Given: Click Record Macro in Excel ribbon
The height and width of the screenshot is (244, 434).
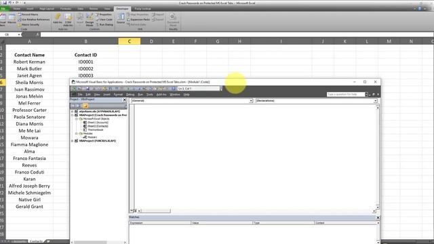Looking at the screenshot, I should tap(28, 14).
